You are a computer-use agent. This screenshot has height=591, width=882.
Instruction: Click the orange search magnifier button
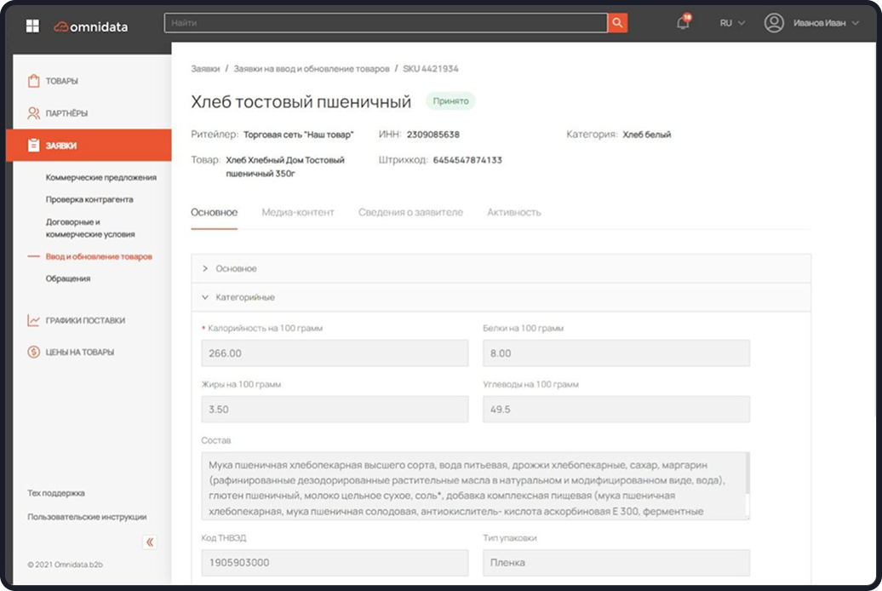617,23
